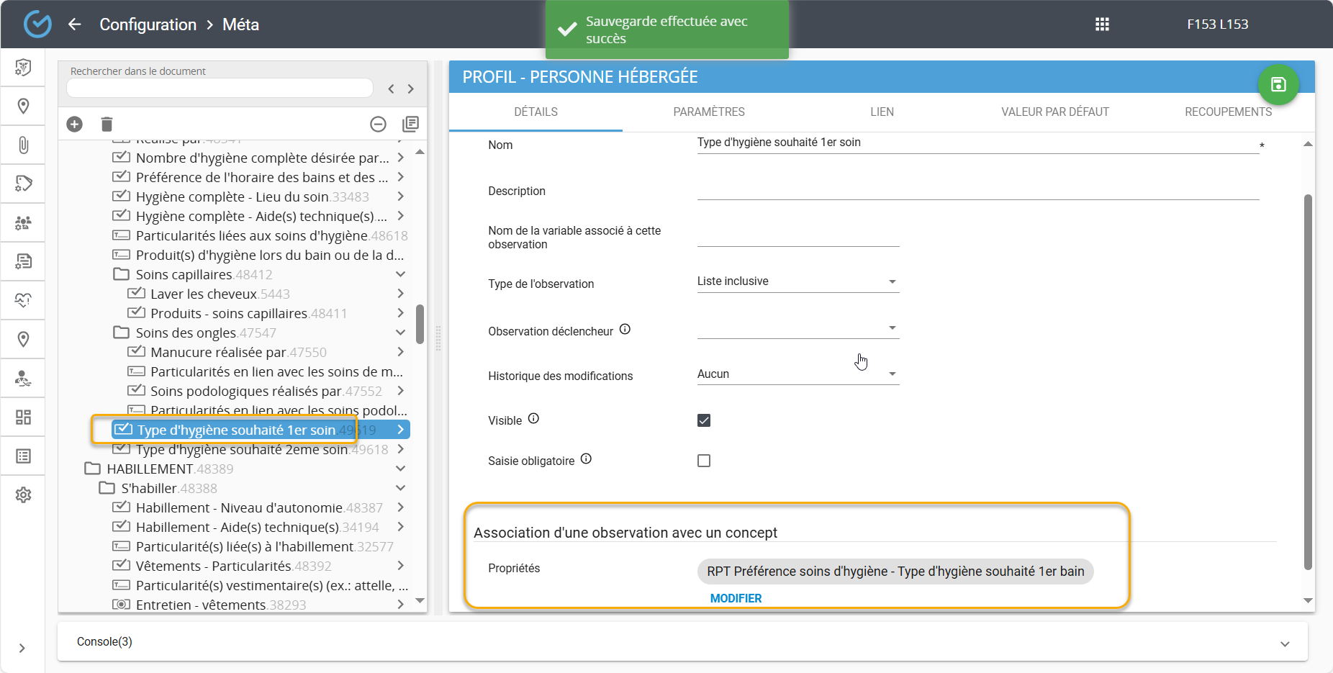Click info icon next to Observation déclencheur
Screen dimensions: 1333x673
[x=625, y=330]
